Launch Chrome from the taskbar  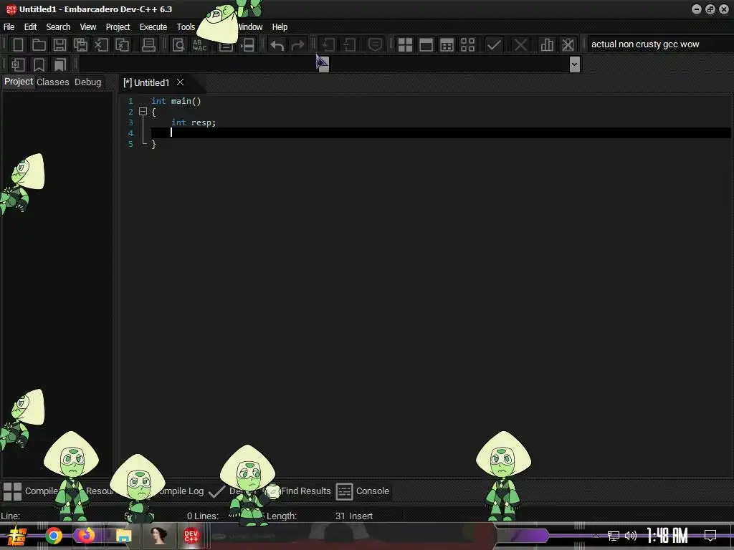tap(53, 536)
